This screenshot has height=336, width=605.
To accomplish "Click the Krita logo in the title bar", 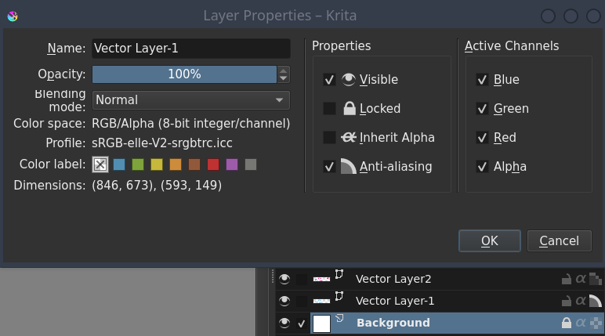I will [x=12, y=16].
